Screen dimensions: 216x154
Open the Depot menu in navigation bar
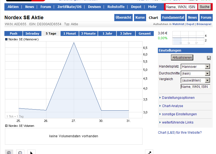point(136,7)
